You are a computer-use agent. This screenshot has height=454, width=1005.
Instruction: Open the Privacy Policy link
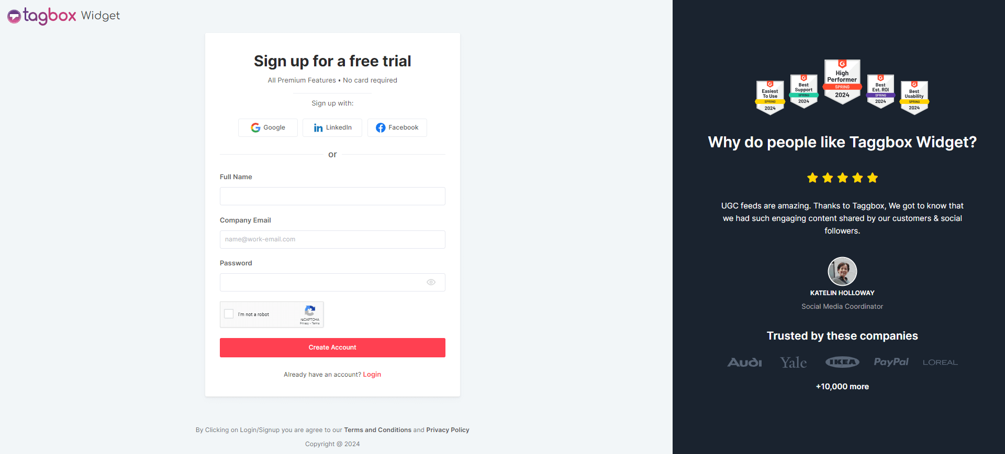coord(448,429)
